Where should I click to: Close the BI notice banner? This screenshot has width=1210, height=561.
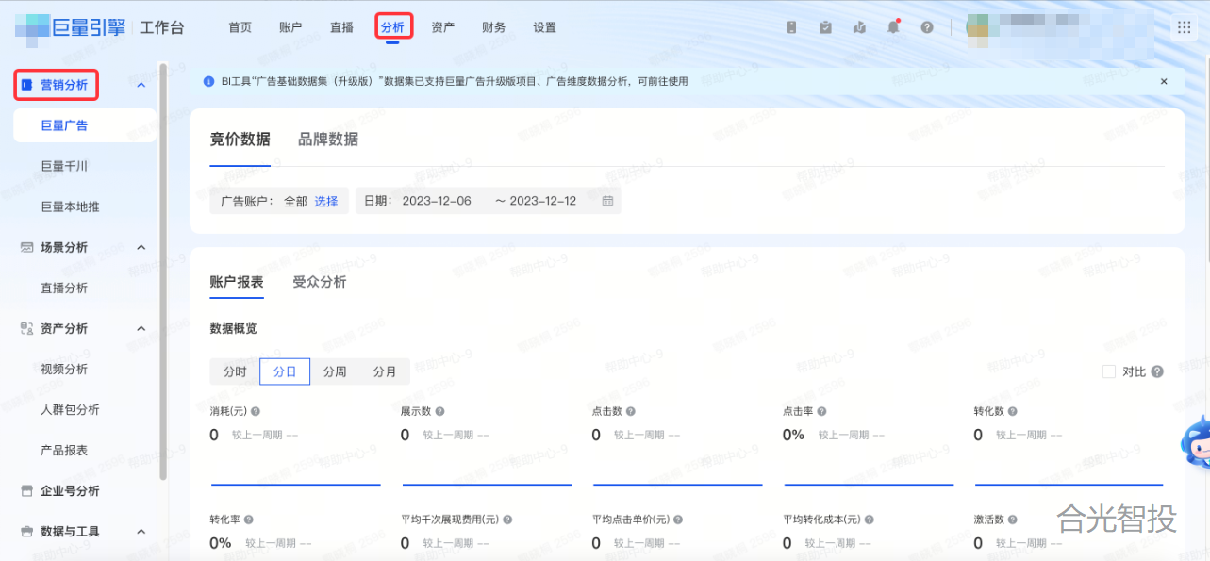[1164, 82]
